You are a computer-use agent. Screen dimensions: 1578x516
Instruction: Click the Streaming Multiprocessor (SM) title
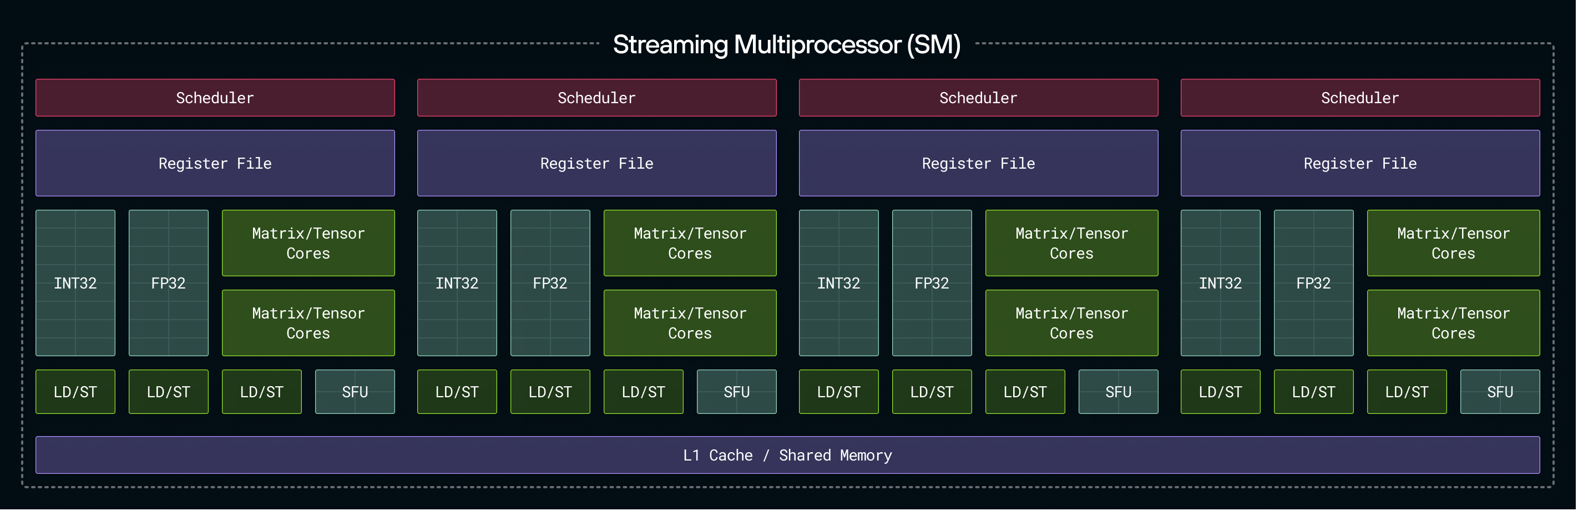787,44
